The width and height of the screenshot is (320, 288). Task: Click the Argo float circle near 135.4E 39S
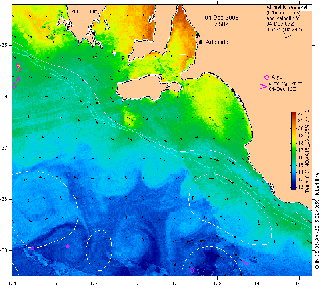(x=68, y=246)
